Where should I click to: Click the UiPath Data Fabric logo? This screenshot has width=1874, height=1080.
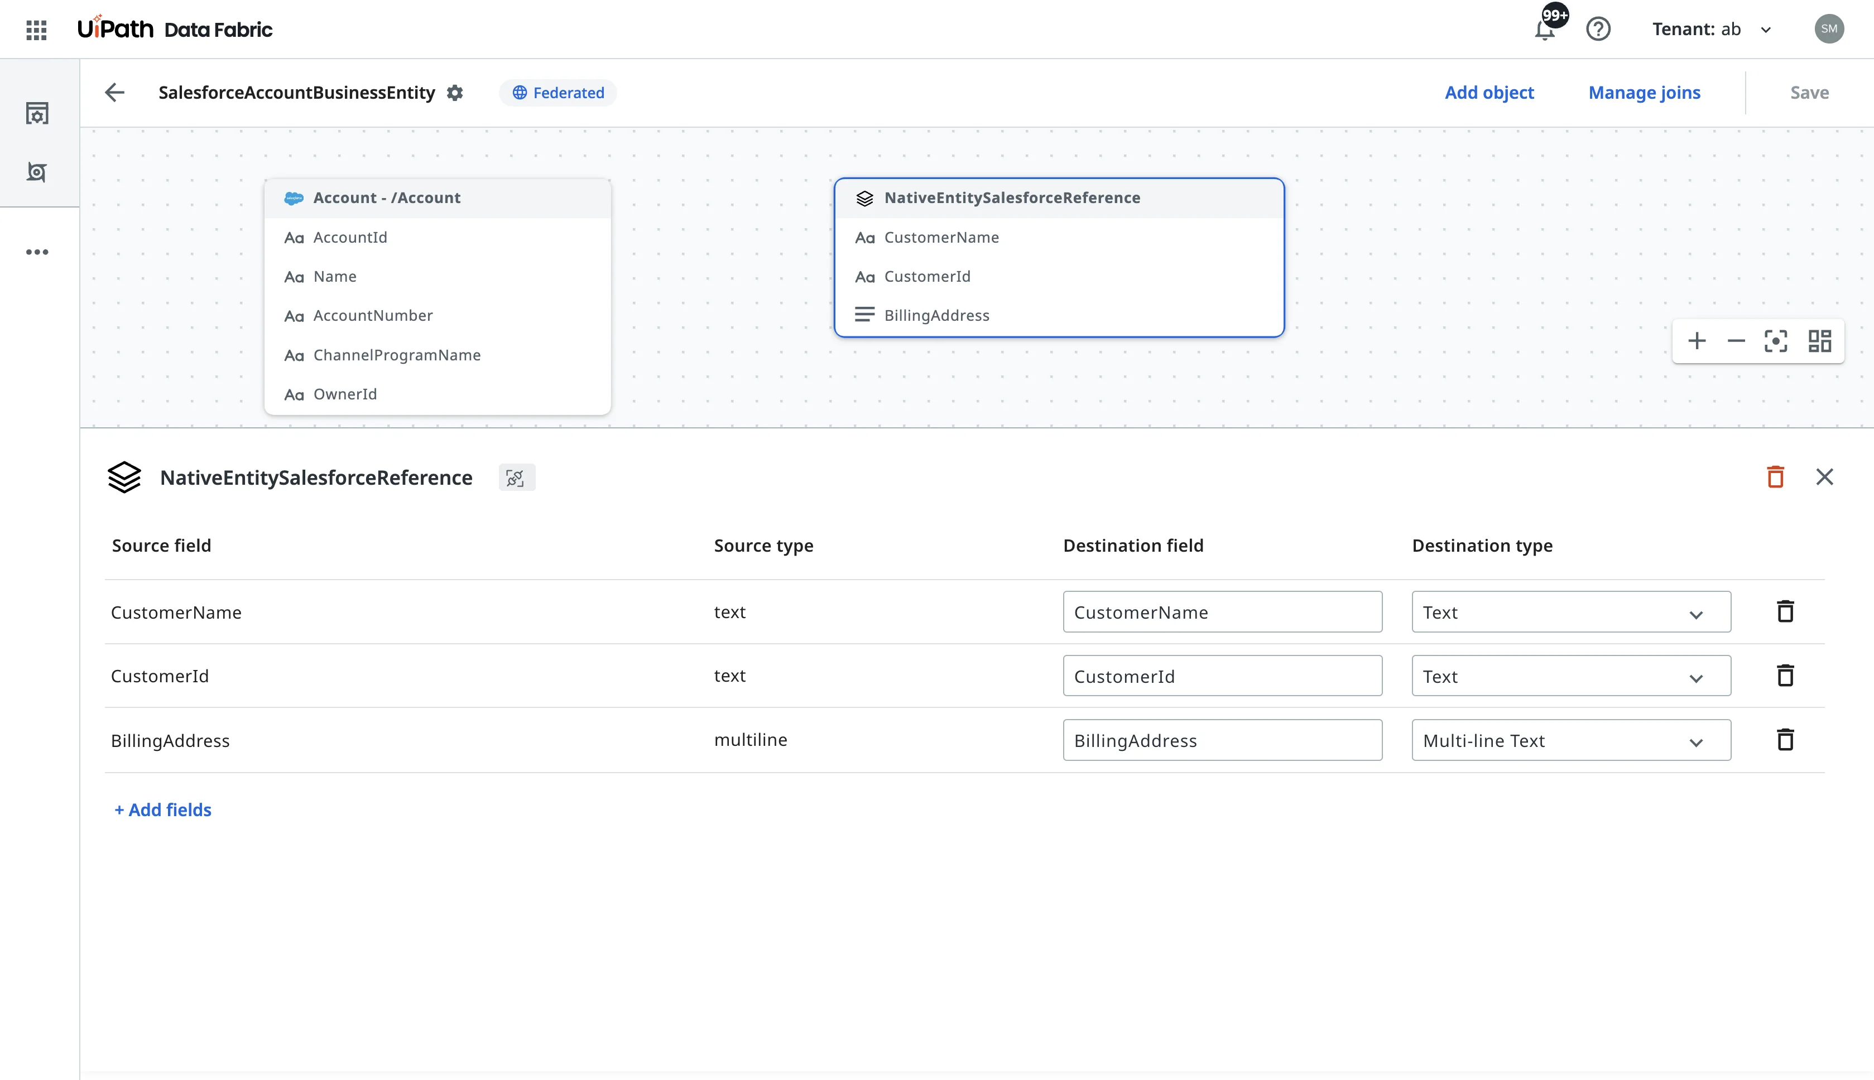(x=175, y=29)
